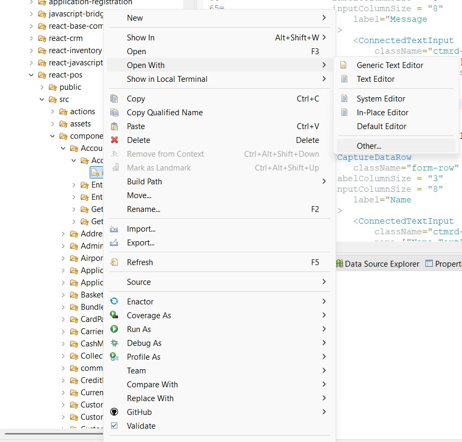The height and width of the screenshot is (442, 462).
Task: Open the Replace With submenu
Action: 219,398
